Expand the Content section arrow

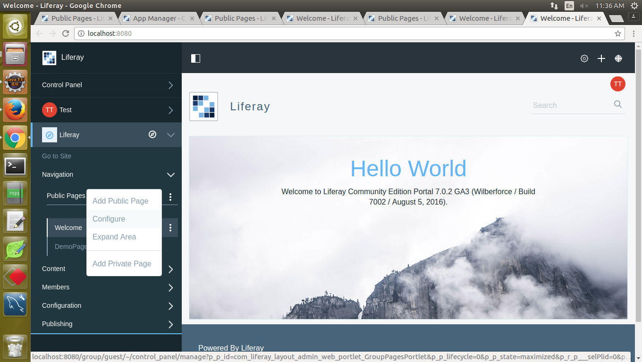click(x=171, y=269)
